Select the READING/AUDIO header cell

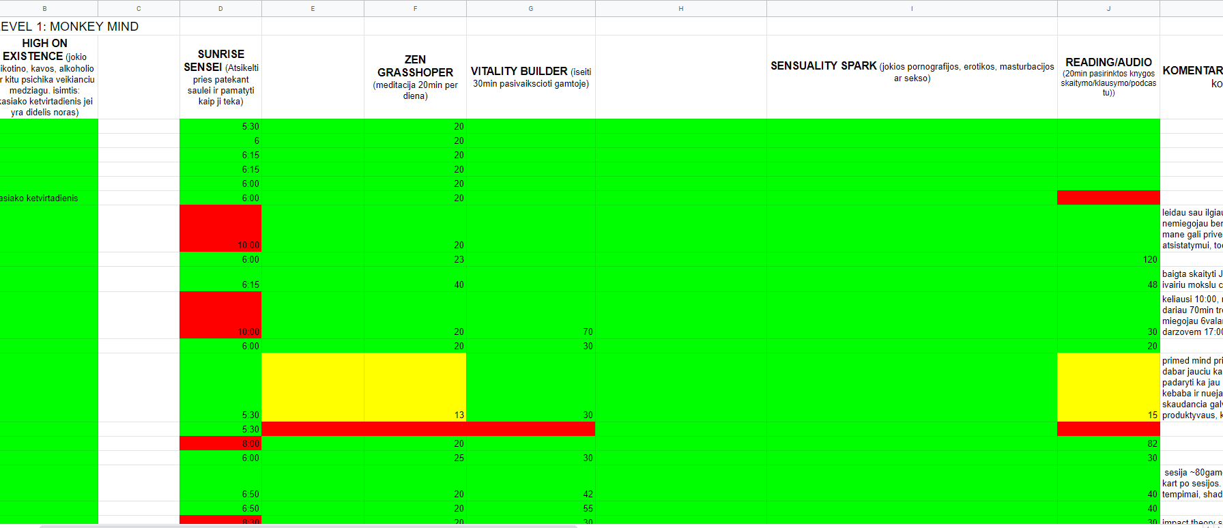(1108, 77)
